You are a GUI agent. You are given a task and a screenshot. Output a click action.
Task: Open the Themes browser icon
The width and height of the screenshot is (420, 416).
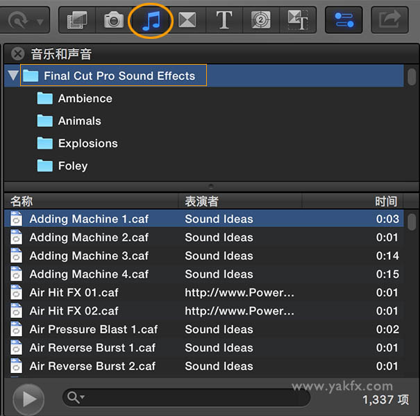[298, 20]
